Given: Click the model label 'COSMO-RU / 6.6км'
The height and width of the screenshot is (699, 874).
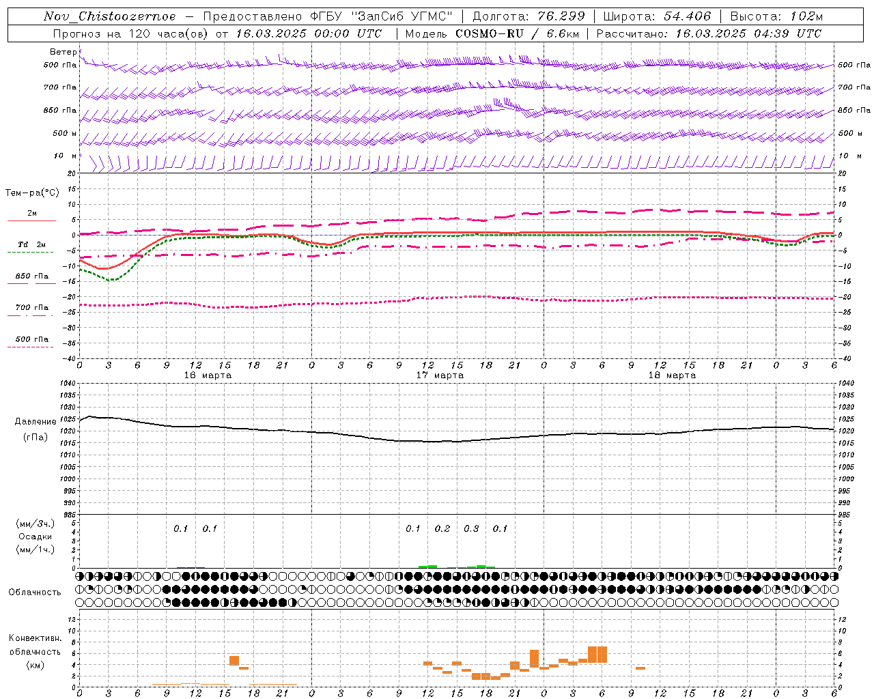Looking at the screenshot, I should [517, 33].
